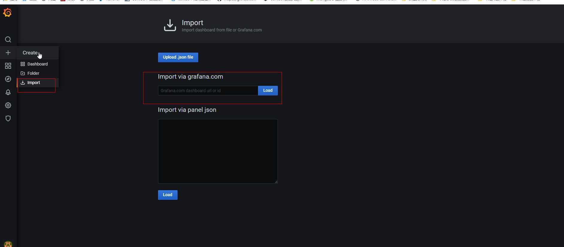Click the plus Create icon in sidebar
Viewport: 564px width, 247px height.
coord(8,53)
